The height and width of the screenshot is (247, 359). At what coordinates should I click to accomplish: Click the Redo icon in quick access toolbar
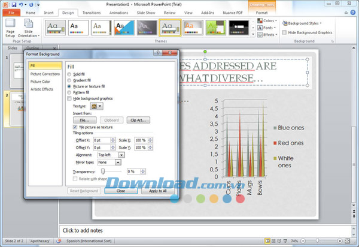click(x=31, y=4)
